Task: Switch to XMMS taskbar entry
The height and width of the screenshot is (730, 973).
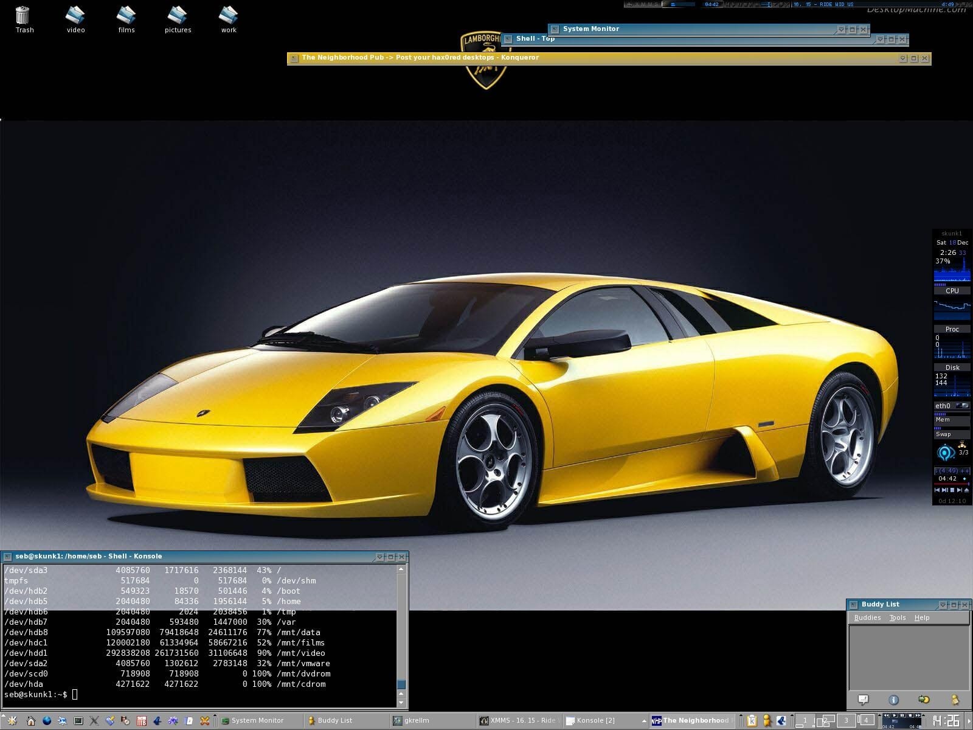Action: point(519,721)
